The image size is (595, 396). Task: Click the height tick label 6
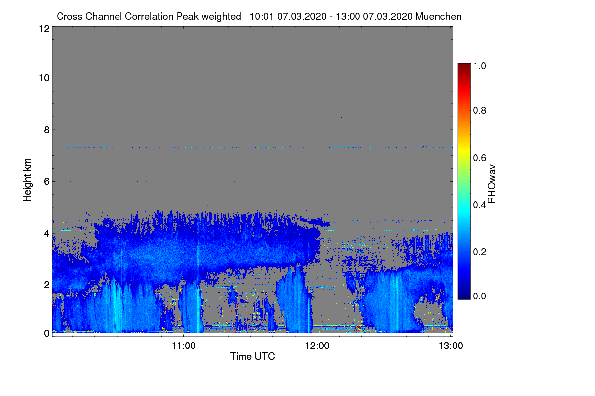point(46,181)
